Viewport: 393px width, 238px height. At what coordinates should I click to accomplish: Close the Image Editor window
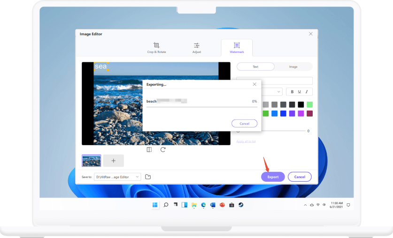point(310,34)
